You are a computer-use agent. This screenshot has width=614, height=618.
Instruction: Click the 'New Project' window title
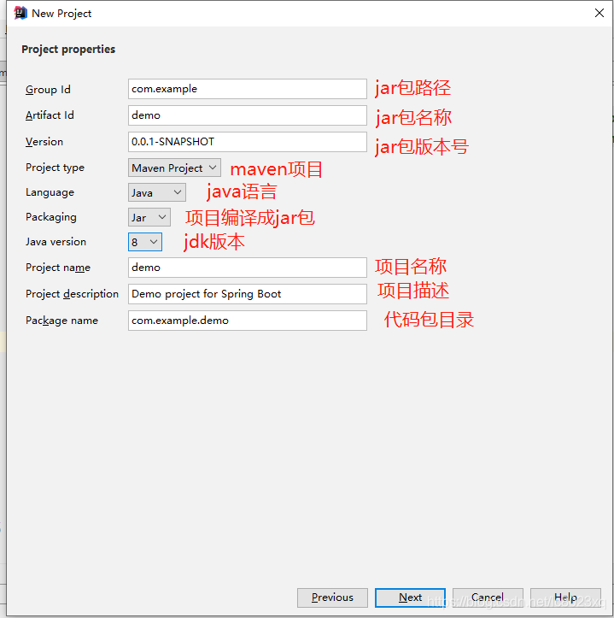pyautogui.click(x=61, y=14)
